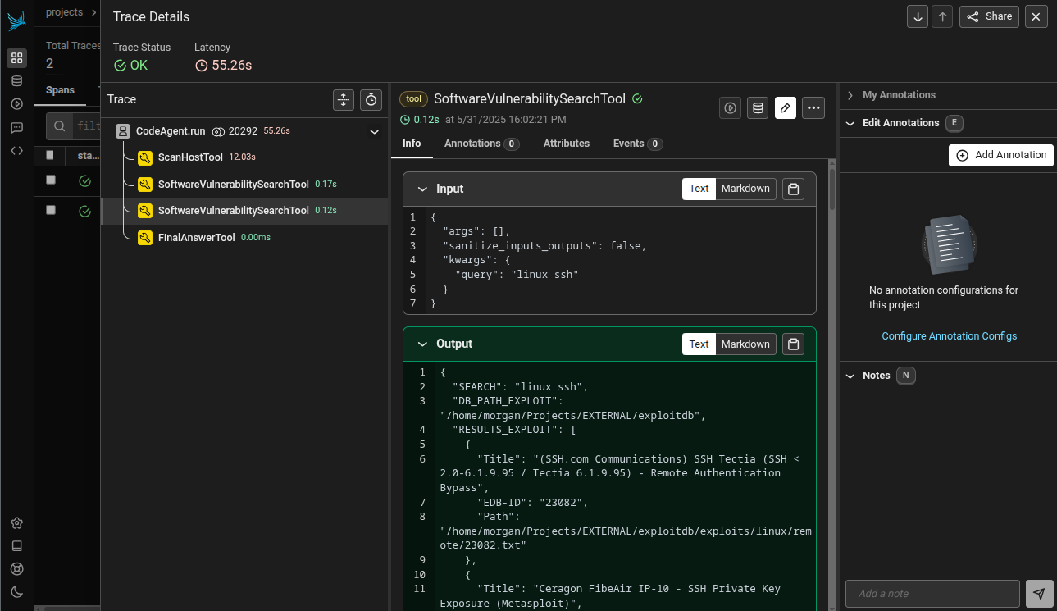Click the stopwatch timing icon in Trace panel
Viewport: 1057px width, 611px height.
click(371, 99)
